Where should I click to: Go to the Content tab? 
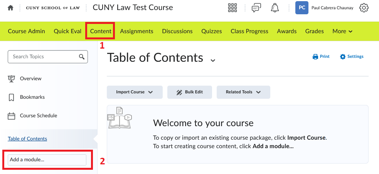(x=101, y=31)
